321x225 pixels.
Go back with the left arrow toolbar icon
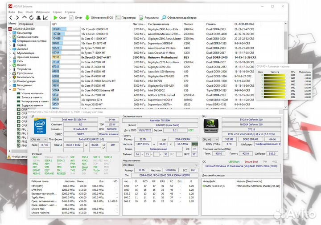pyautogui.click(x=11, y=18)
